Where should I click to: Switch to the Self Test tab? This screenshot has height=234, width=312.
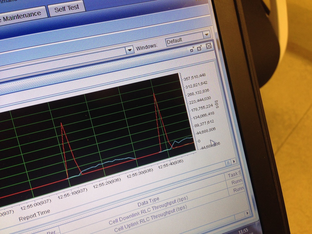[x=67, y=8]
